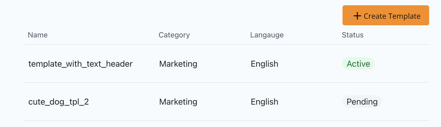Click the letter P of Pending badge
This screenshot has width=441, height=127.
349,101
